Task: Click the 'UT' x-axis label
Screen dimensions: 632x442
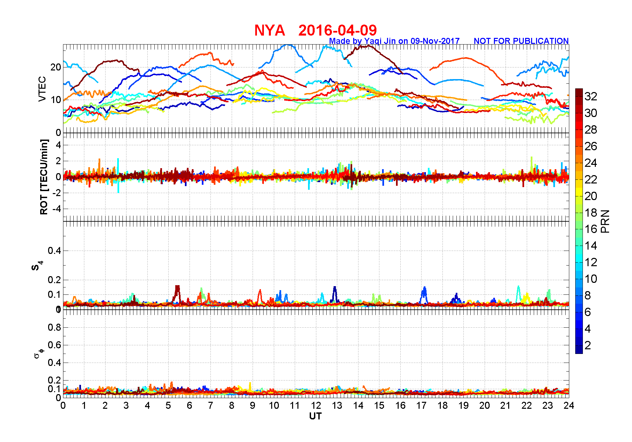Action: (x=315, y=416)
